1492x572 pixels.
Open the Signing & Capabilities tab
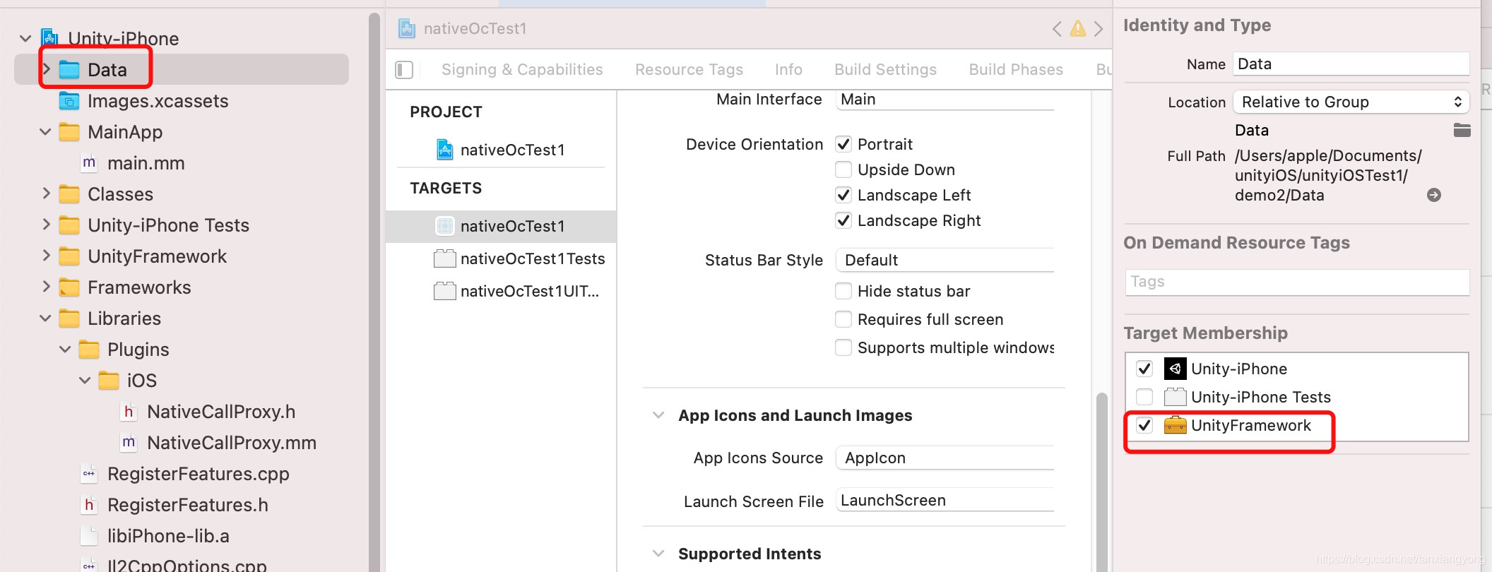[x=522, y=69]
